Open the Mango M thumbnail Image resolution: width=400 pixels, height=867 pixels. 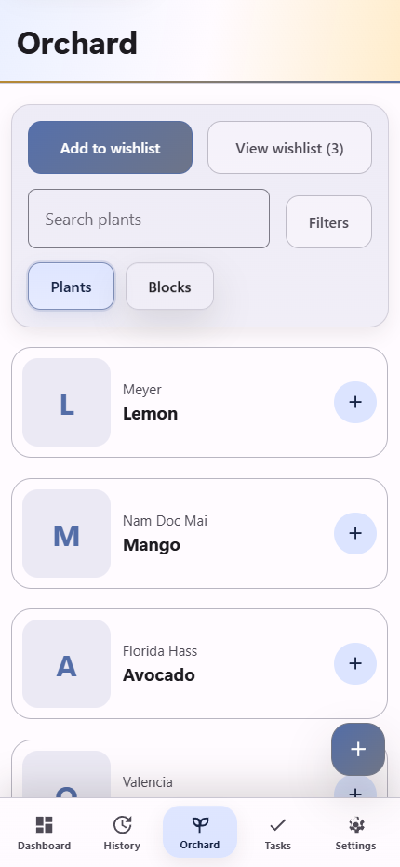click(x=66, y=533)
